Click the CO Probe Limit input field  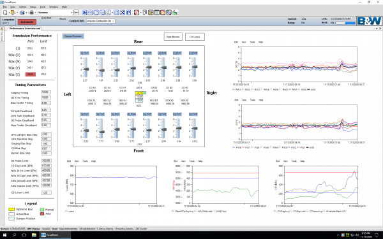47,161
